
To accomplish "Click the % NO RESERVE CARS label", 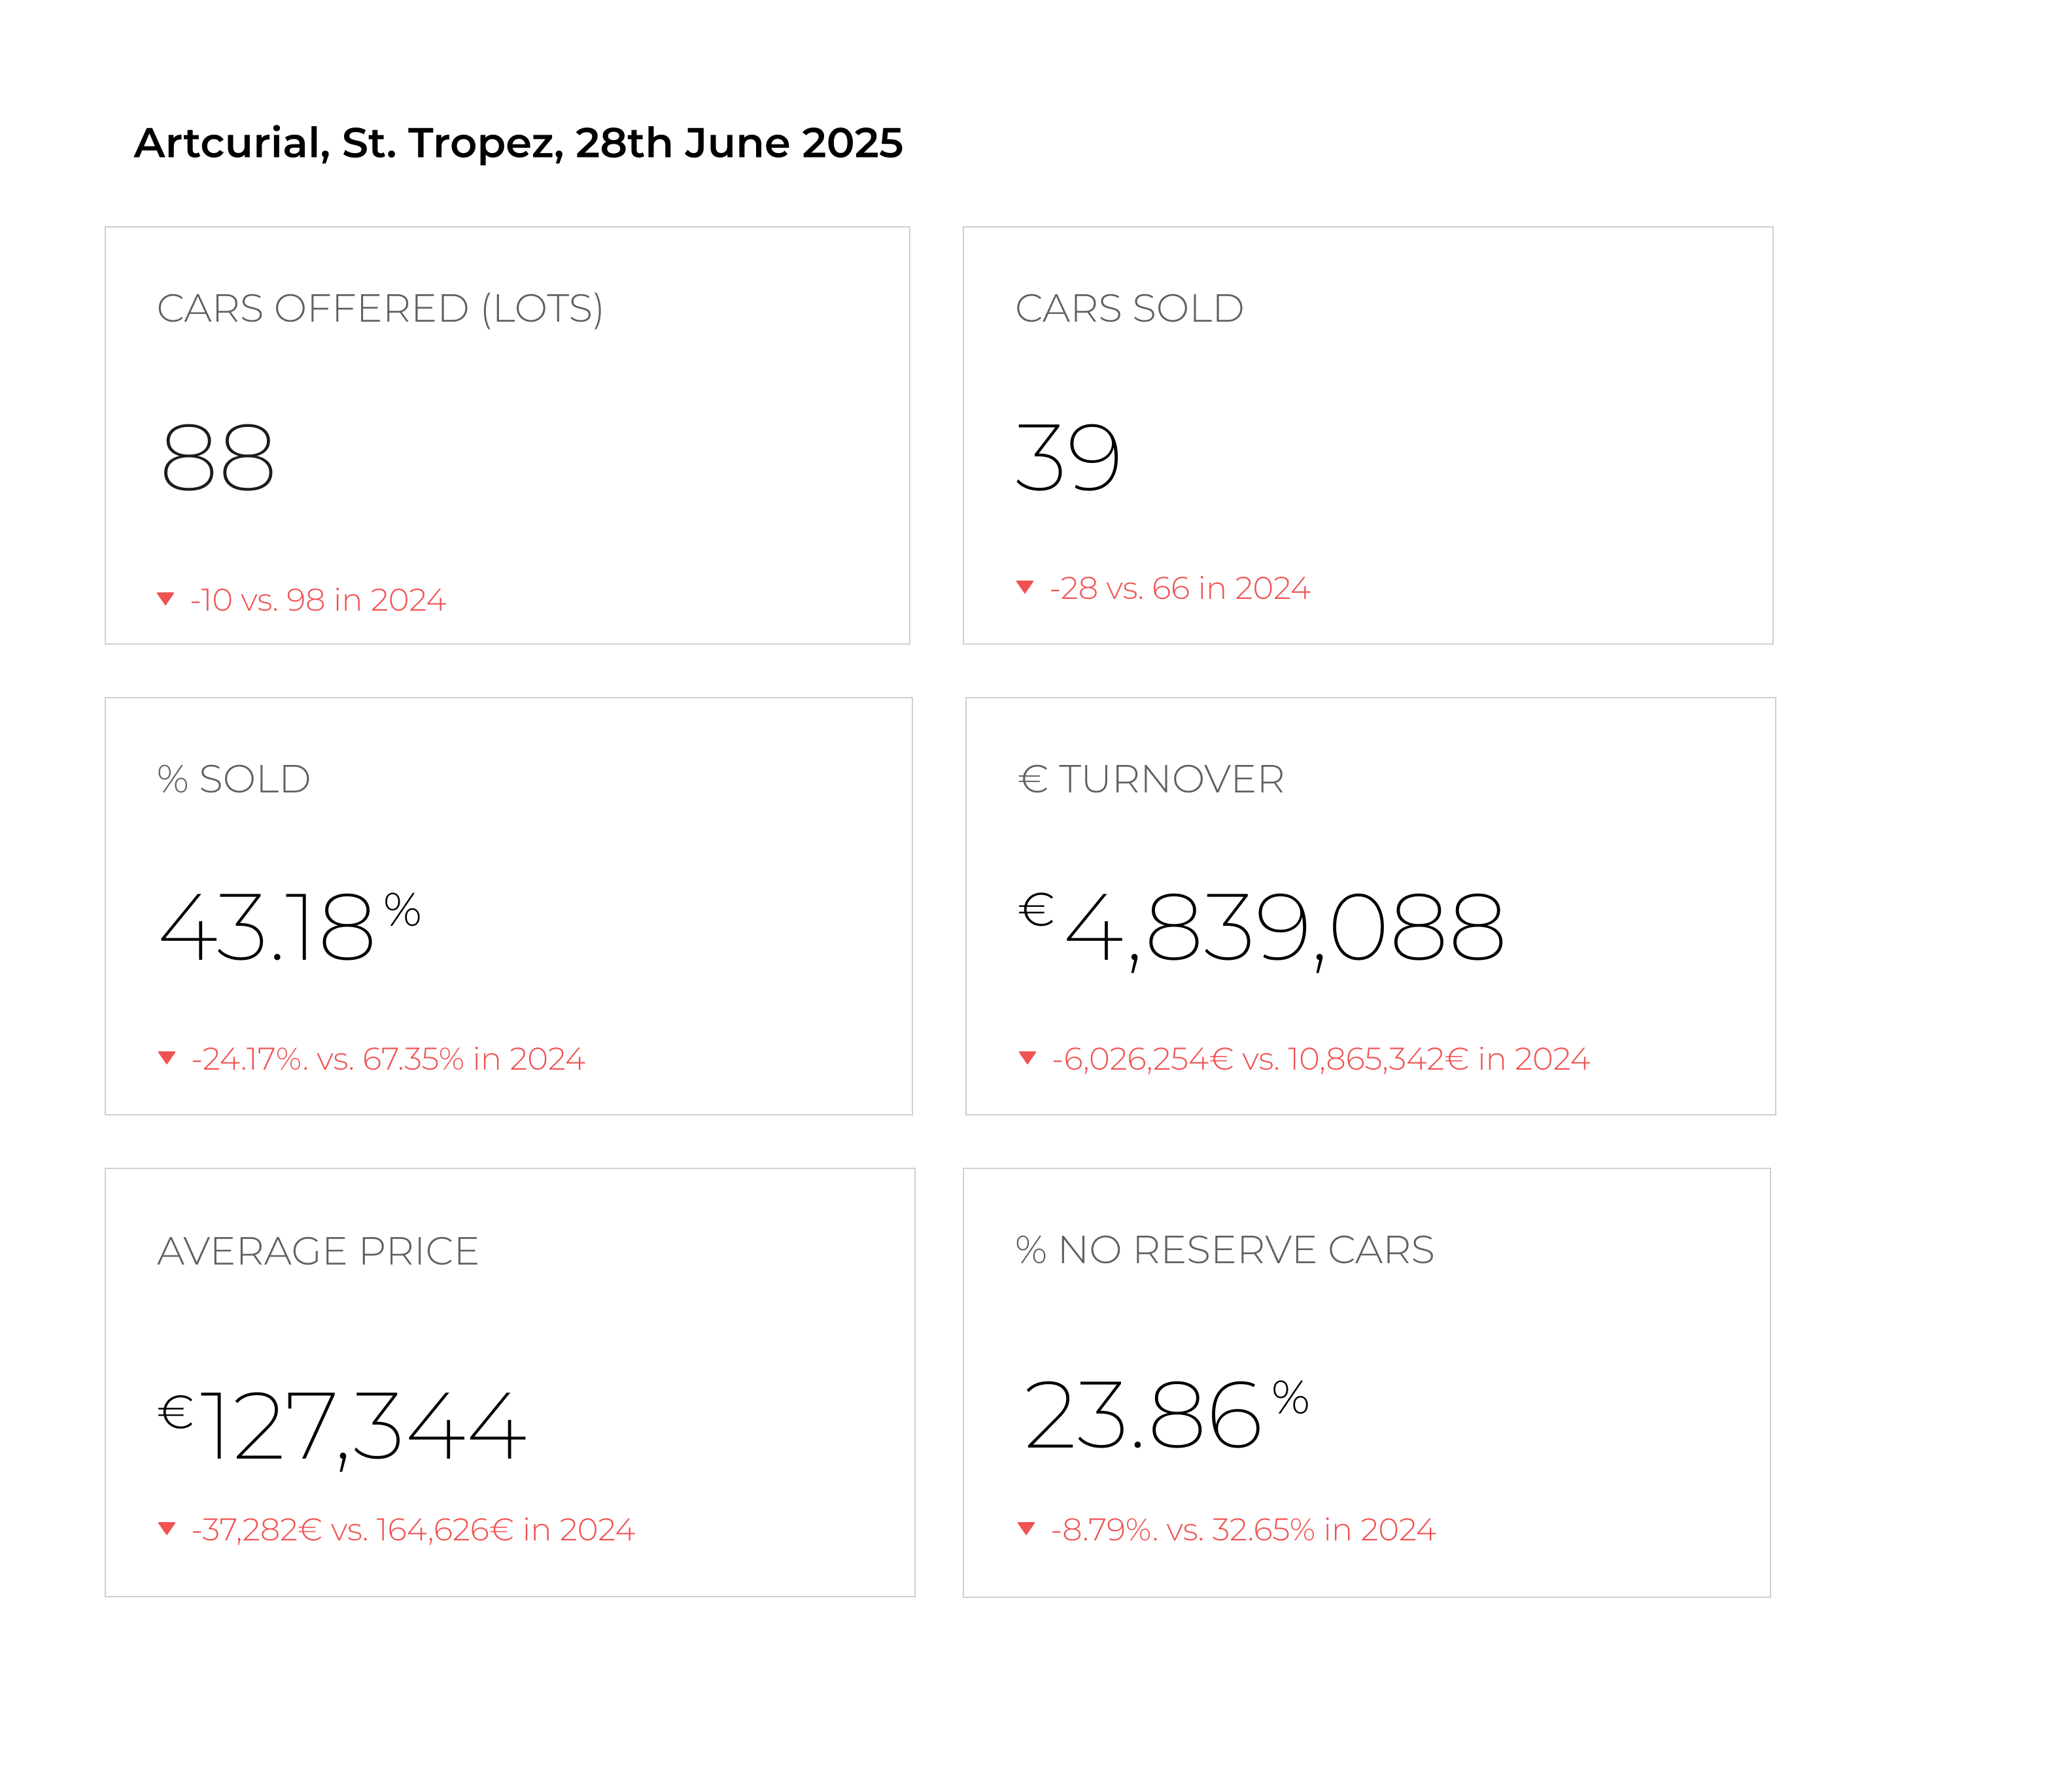I will click(1225, 1250).
